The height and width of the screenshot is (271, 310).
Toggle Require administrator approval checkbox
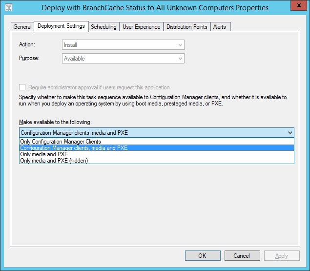tap(22, 87)
